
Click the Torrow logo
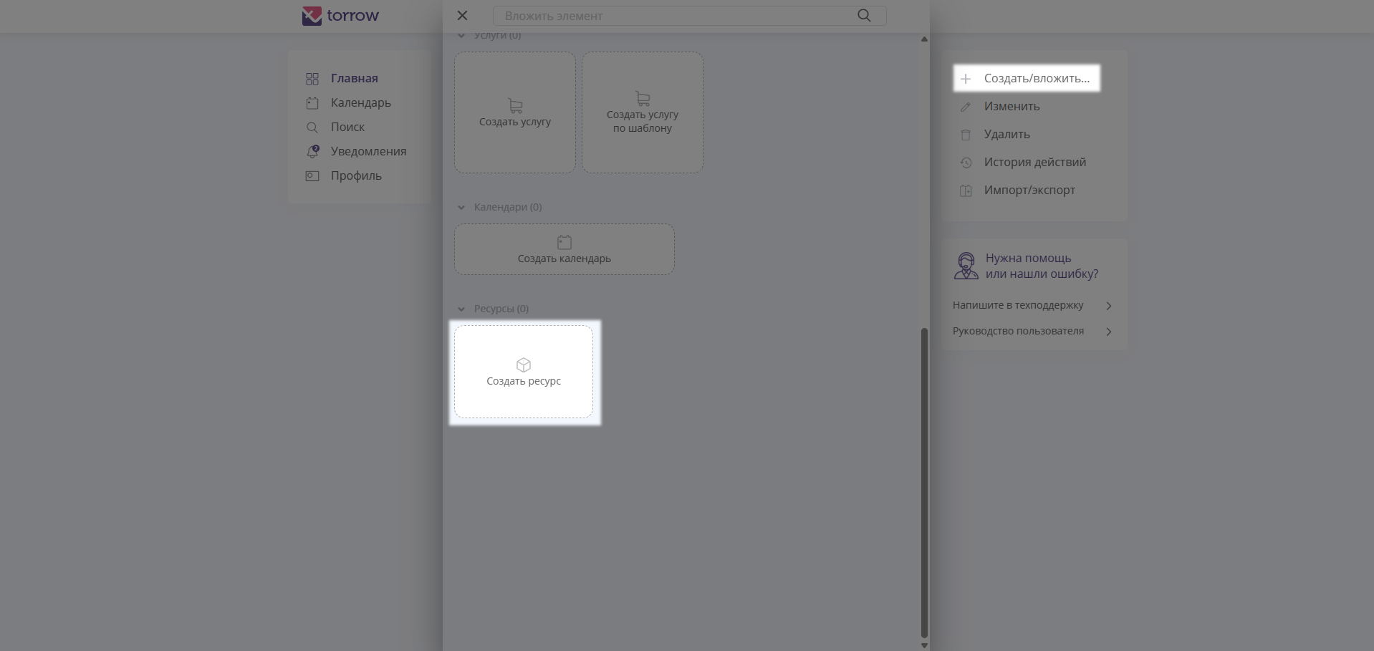(340, 16)
